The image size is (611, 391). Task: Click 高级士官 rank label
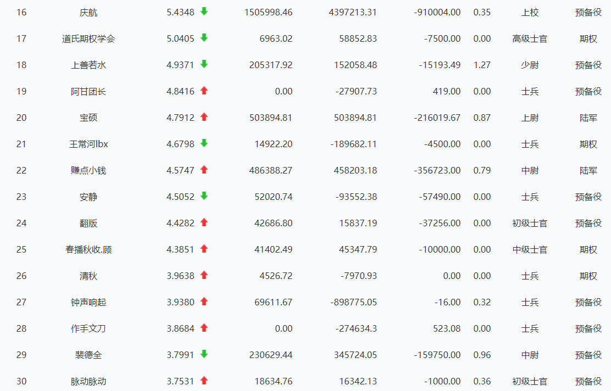point(530,38)
